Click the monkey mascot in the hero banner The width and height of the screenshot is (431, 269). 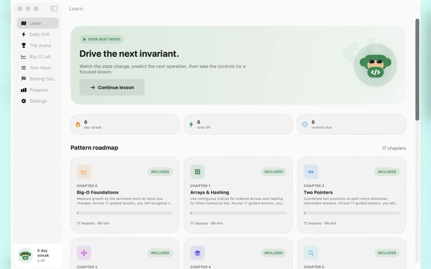click(375, 65)
